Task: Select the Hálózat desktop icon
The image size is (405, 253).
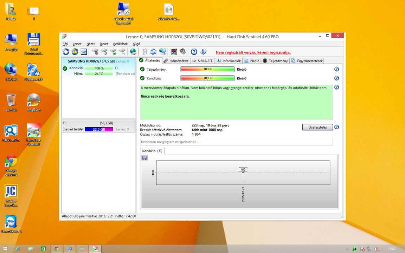Action: [11, 72]
